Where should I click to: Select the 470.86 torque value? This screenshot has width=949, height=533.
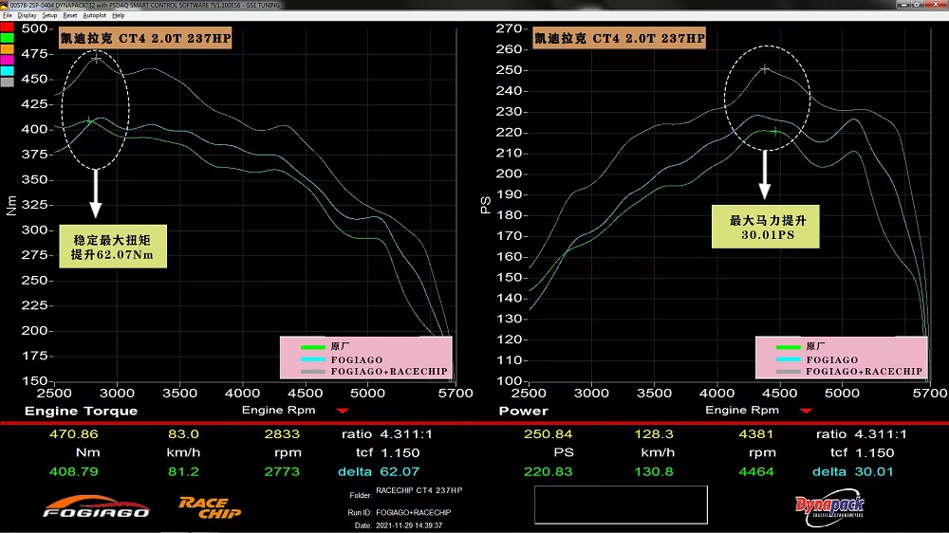[73, 433]
